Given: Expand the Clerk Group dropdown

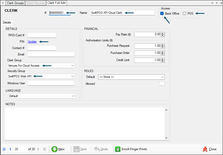Looking at the screenshot, I should pos(72,66).
